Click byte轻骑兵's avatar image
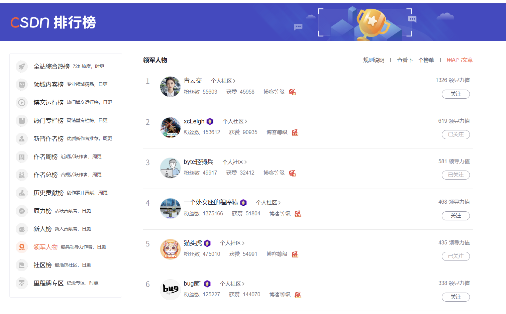This screenshot has width=506, height=314. (x=170, y=168)
